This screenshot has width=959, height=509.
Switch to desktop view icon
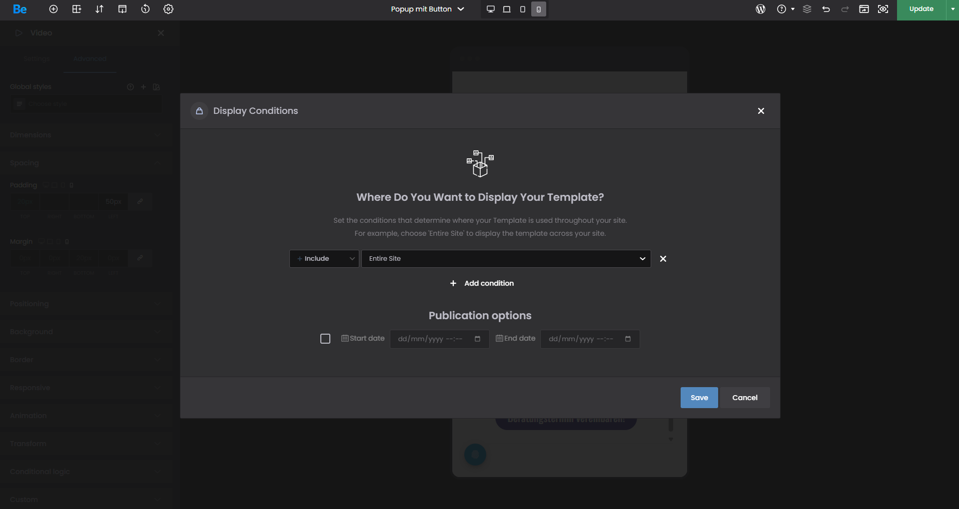tap(491, 9)
